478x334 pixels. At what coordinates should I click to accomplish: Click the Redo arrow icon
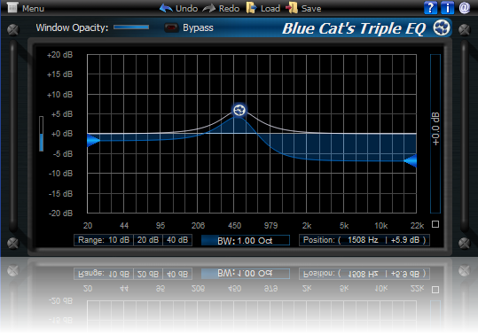[208, 8]
